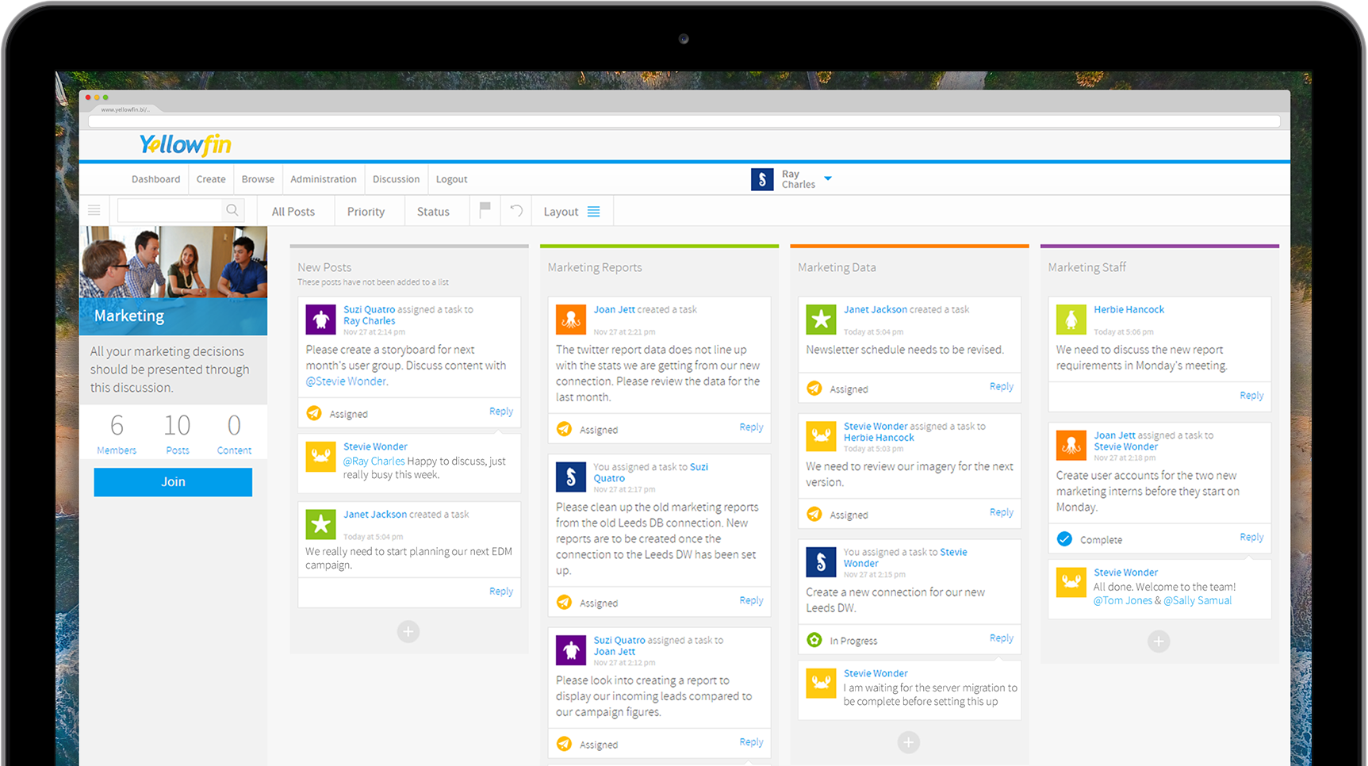Reply to the twitter report post
Image resolution: width=1368 pixels, height=766 pixels.
[751, 427]
